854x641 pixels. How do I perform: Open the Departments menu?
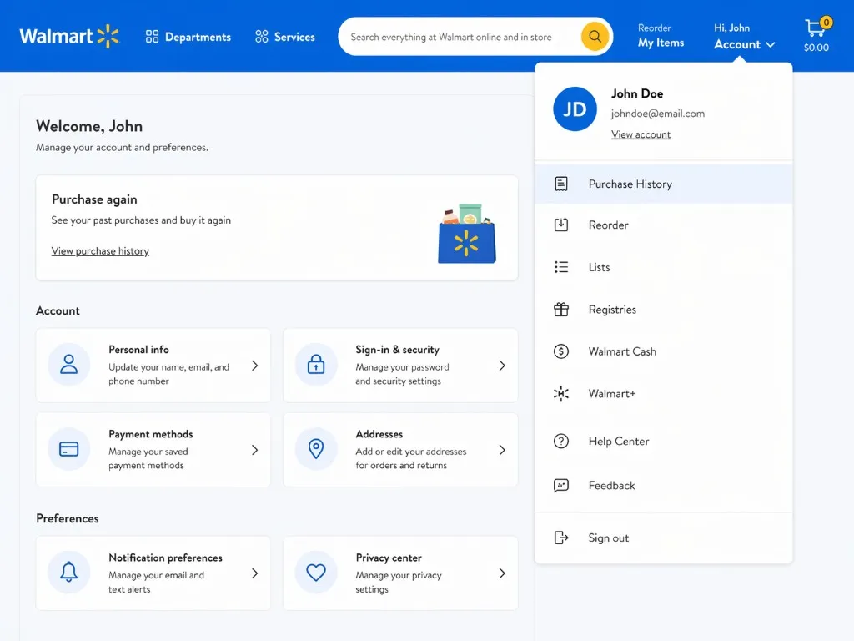[188, 36]
